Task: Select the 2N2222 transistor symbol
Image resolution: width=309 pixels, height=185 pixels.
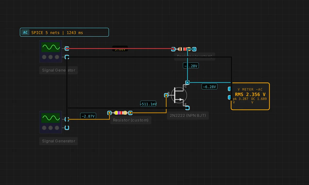Action: pyautogui.click(x=179, y=95)
